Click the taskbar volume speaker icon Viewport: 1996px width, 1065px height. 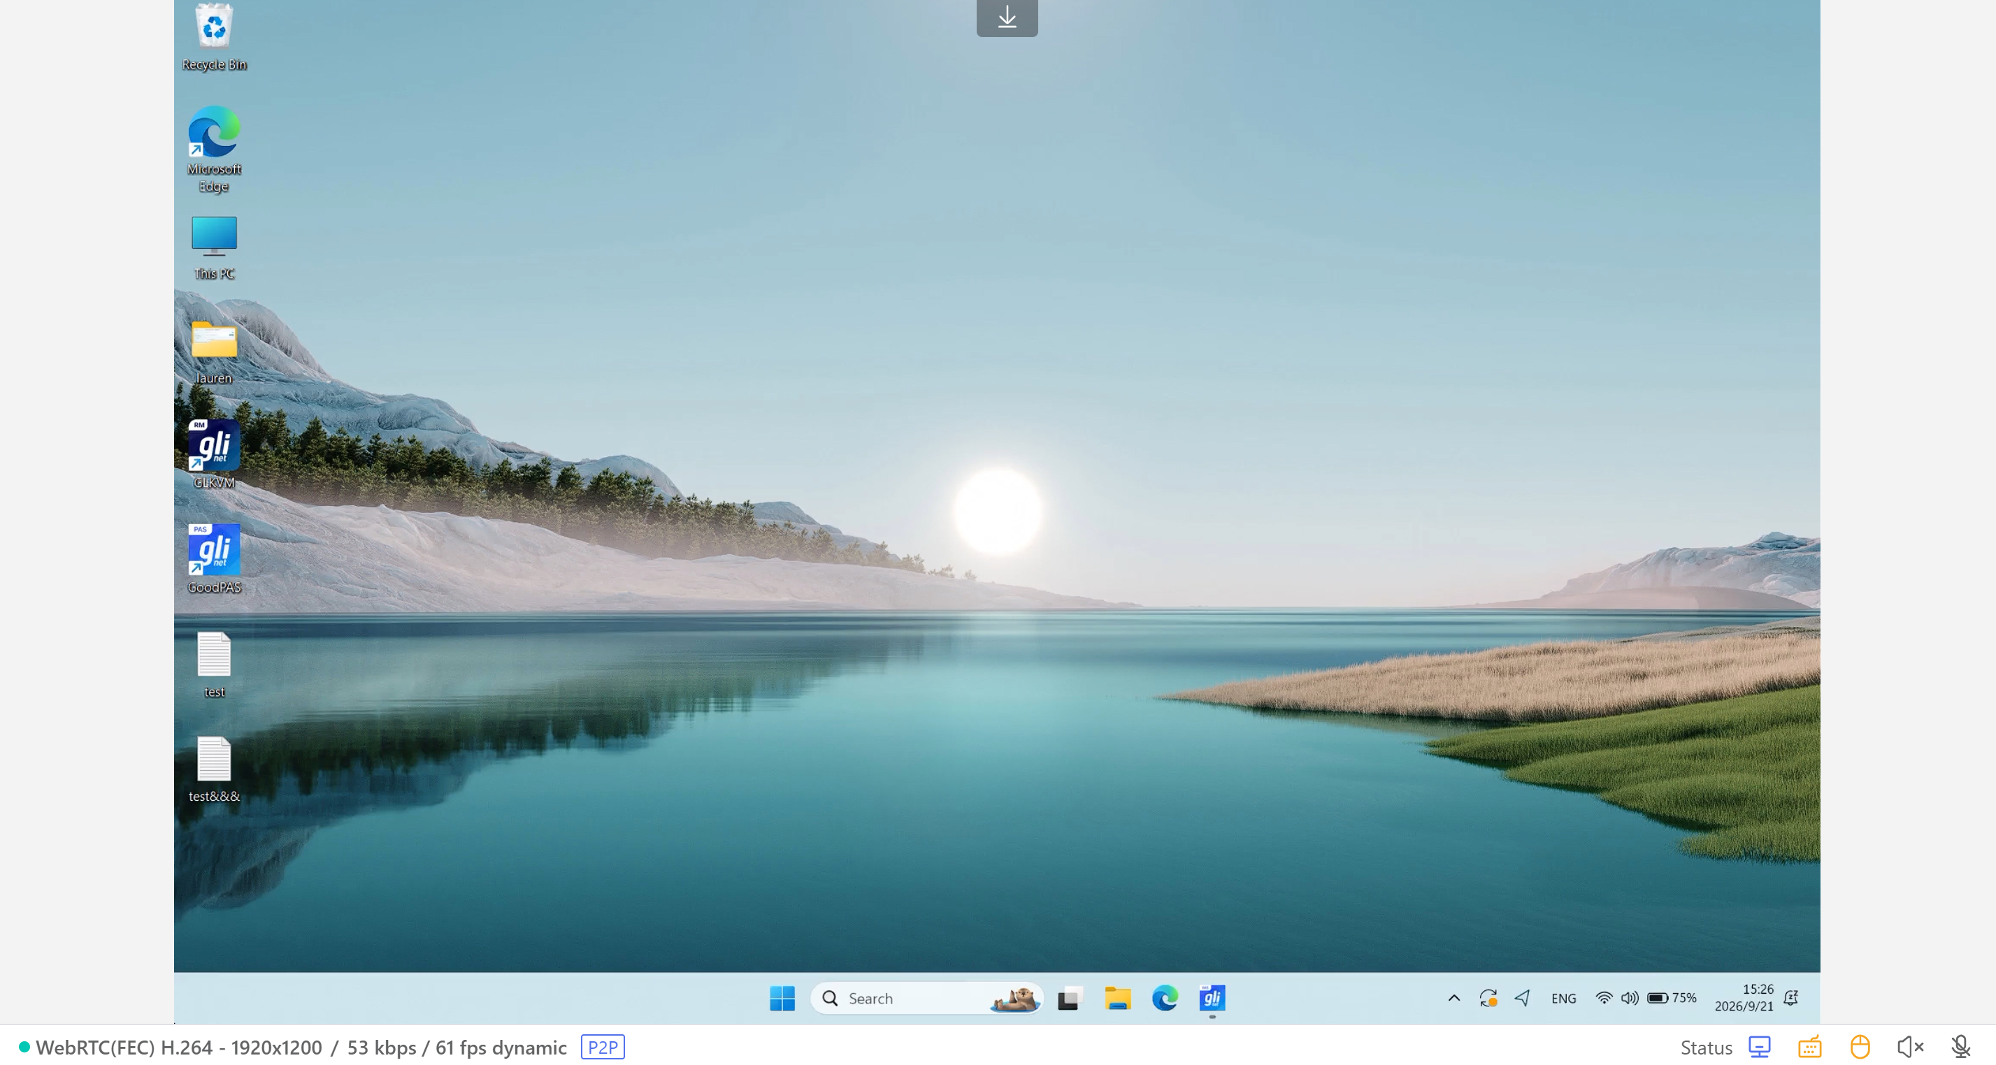pyautogui.click(x=1629, y=998)
